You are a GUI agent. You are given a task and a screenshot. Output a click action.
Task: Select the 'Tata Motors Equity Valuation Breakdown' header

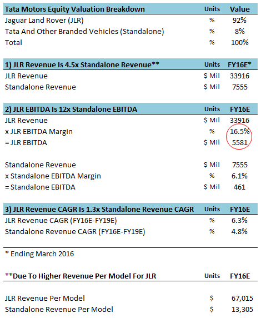coord(75,9)
